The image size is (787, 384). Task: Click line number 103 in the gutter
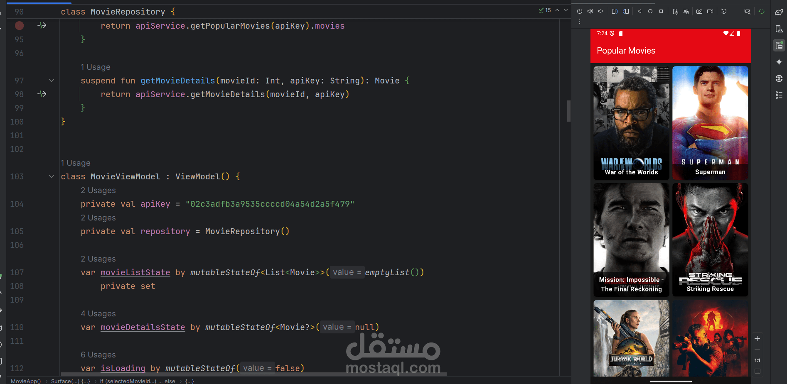click(x=17, y=177)
